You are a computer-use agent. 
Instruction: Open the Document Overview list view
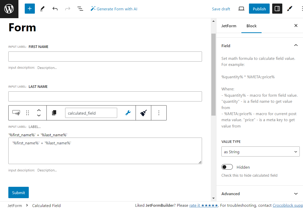[x=80, y=9]
